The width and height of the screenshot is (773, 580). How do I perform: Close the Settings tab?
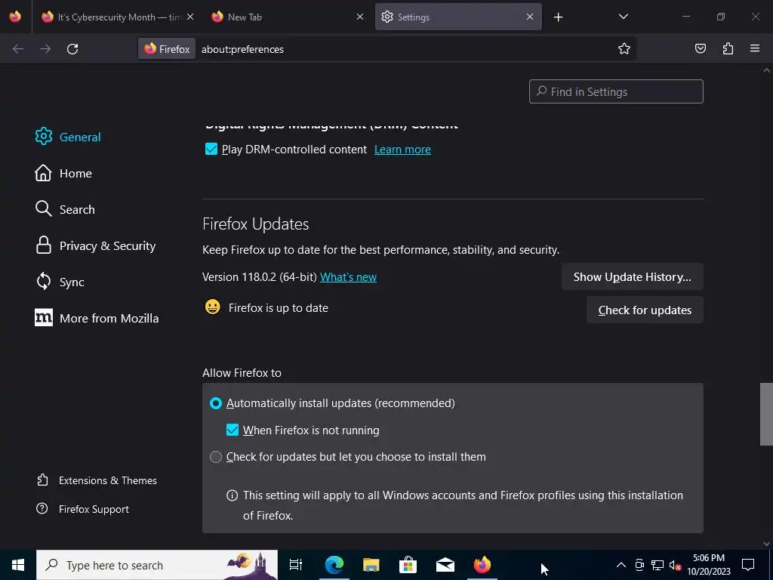(x=529, y=17)
